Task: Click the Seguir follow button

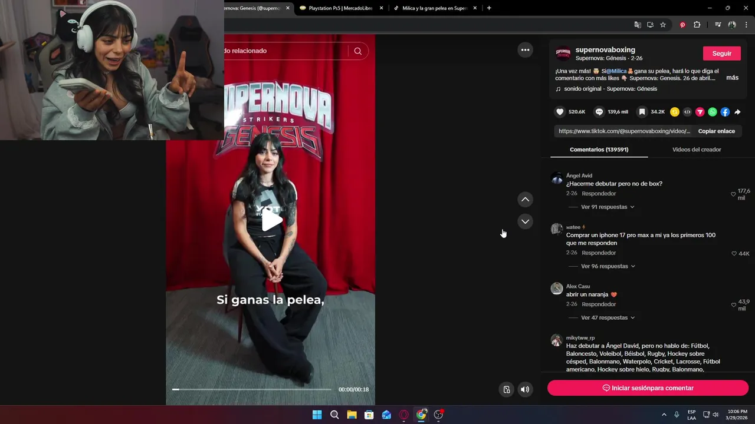Action: coord(721,54)
